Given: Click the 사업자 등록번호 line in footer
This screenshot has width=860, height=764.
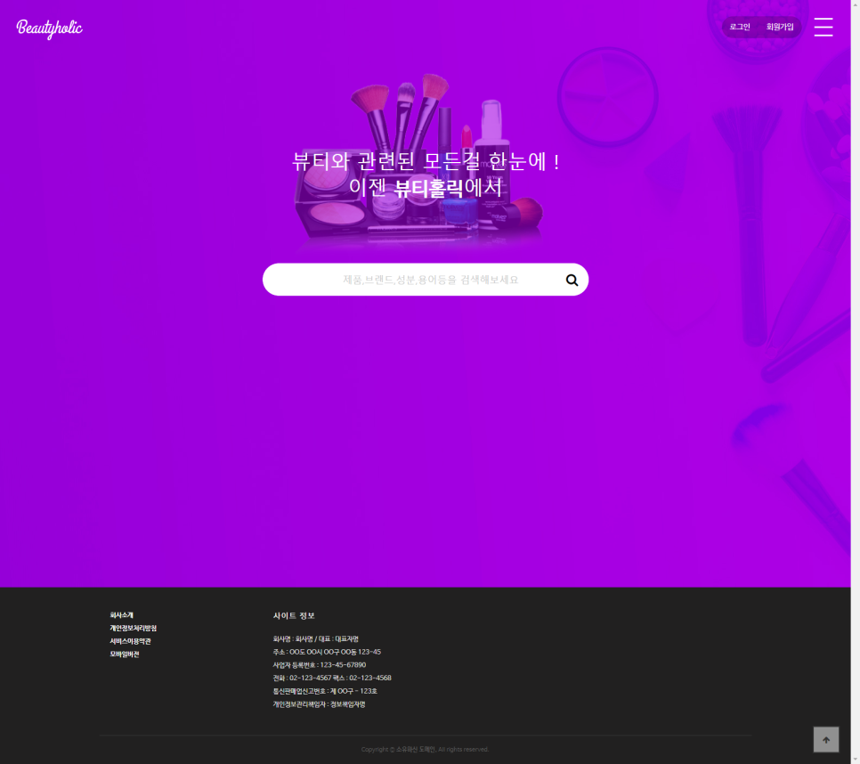Looking at the screenshot, I should [x=320, y=665].
